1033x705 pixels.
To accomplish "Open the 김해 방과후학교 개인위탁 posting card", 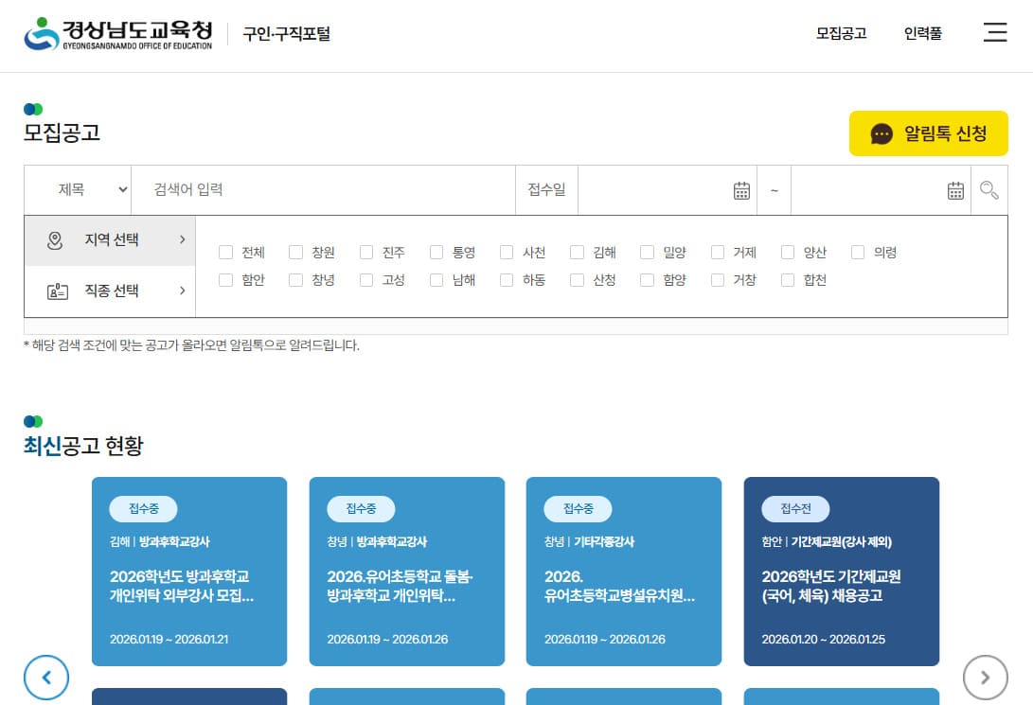I will pyautogui.click(x=189, y=572).
